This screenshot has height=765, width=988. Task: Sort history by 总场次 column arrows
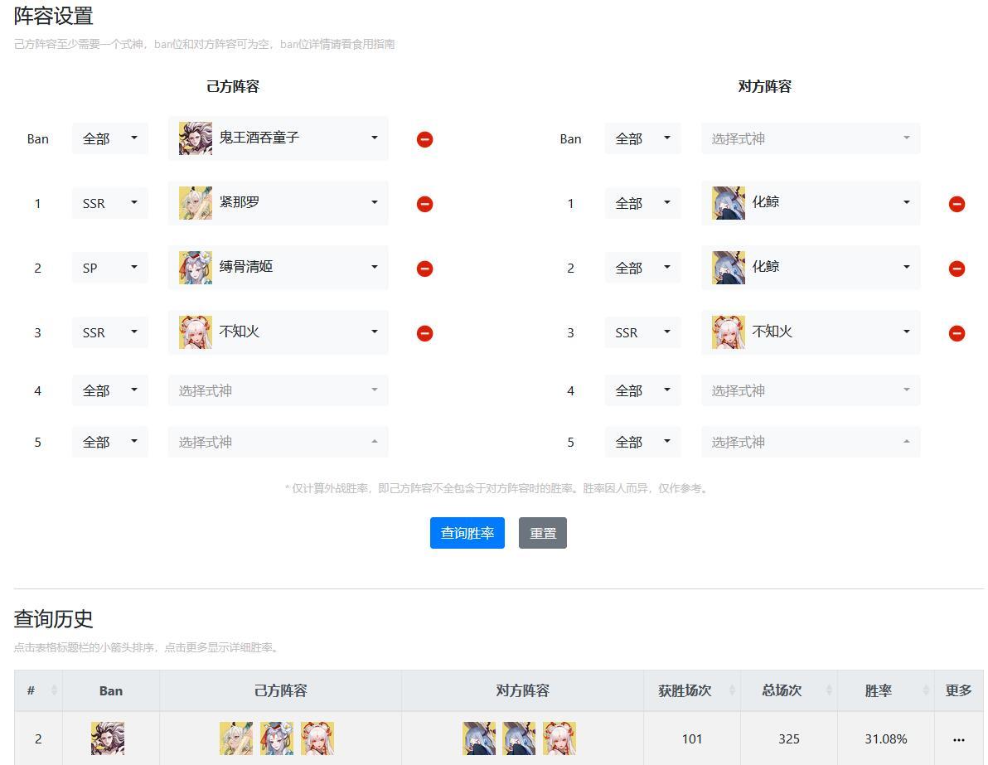point(829,690)
